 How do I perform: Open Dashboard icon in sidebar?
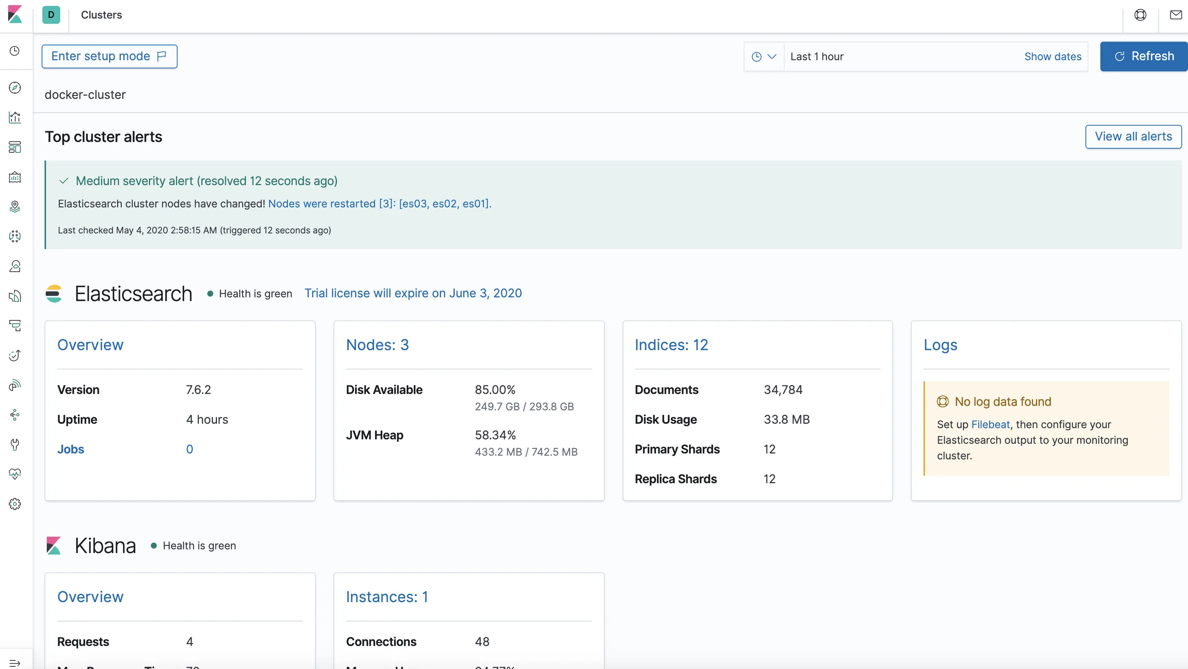pyautogui.click(x=15, y=147)
